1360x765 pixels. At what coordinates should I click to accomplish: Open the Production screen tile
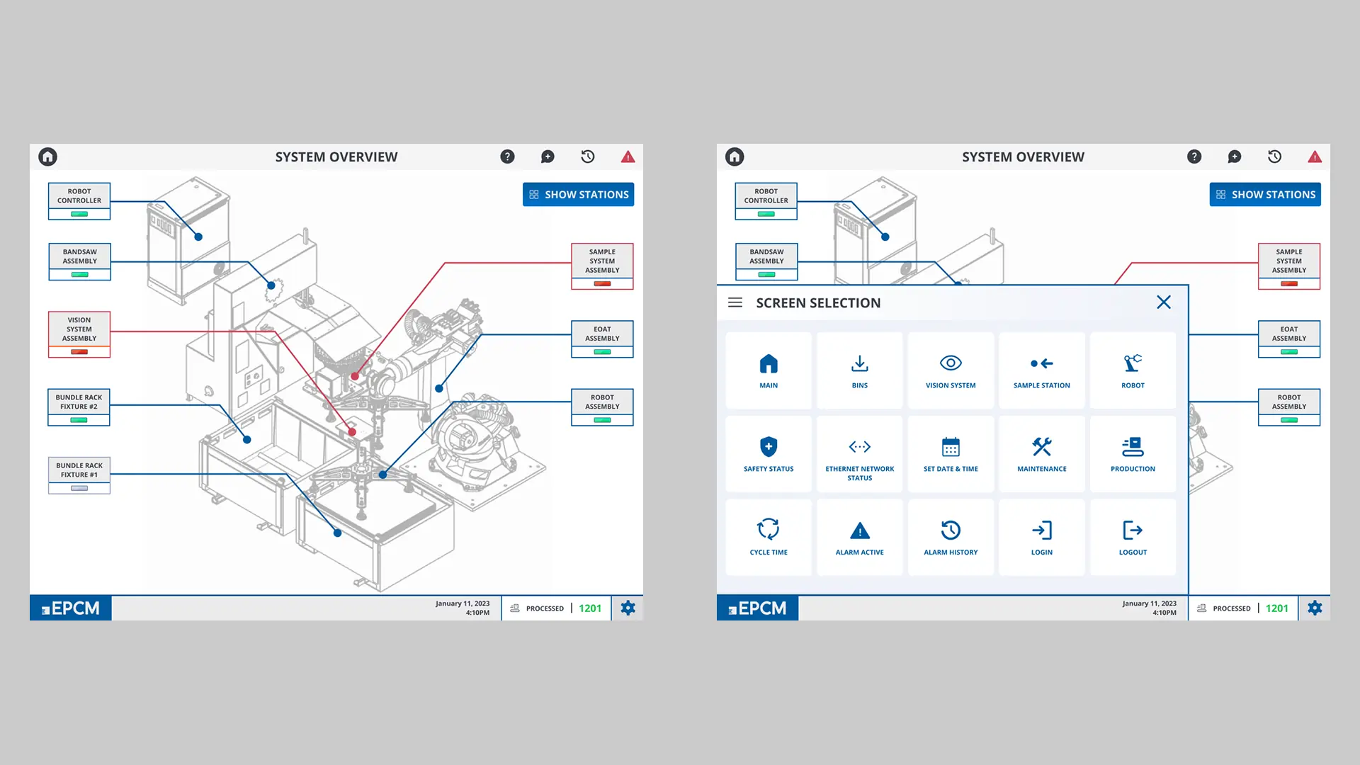pyautogui.click(x=1133, y=454)
